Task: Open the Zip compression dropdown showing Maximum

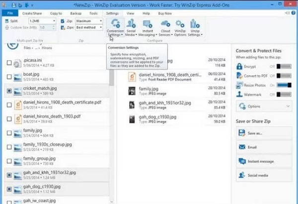Action: point(89,21)
